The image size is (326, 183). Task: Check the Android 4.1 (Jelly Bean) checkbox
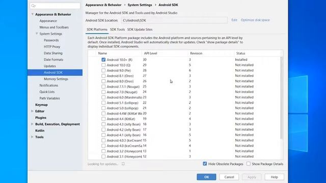(103, 135)
